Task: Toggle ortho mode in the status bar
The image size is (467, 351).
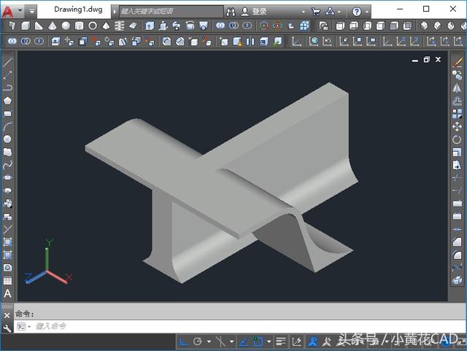Action: tap(184, 341)
